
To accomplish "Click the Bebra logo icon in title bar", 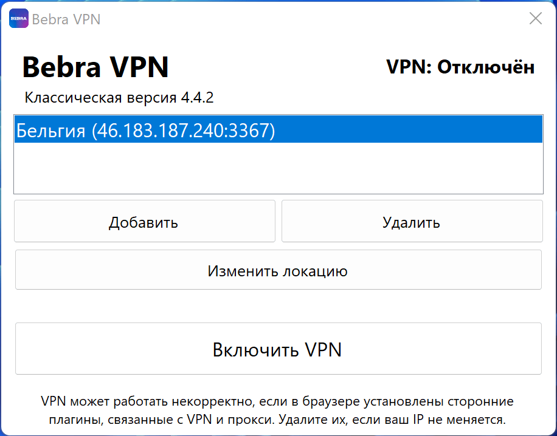I will tap(18, 19).
